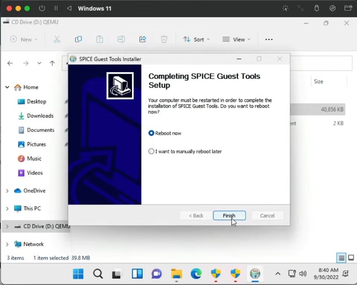Expand the This PC tree node
This screenshot has height=285, width=357.
click(7, 208)
